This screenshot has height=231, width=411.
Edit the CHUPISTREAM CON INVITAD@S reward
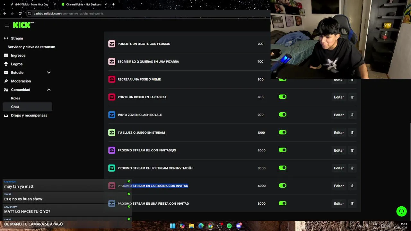point(339,168)
